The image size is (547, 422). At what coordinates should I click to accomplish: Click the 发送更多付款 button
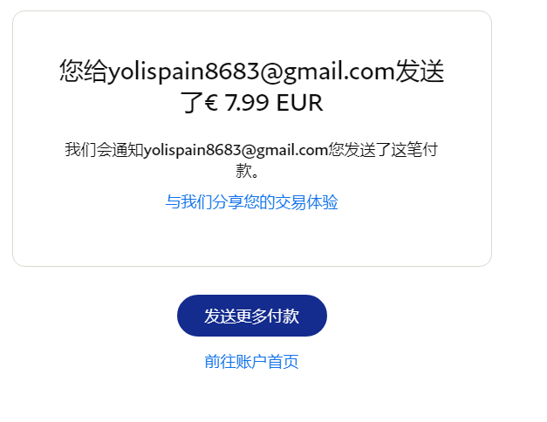(252, 316)
